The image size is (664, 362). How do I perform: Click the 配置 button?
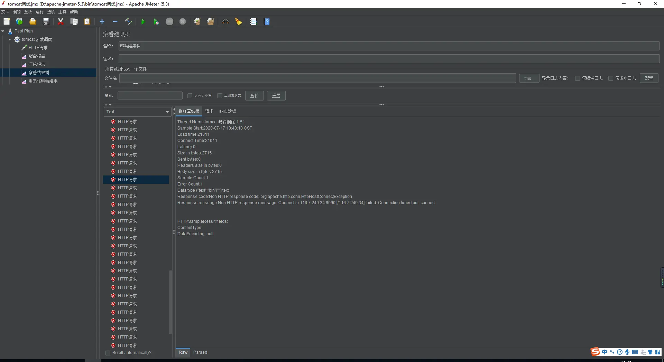(649, 78)
